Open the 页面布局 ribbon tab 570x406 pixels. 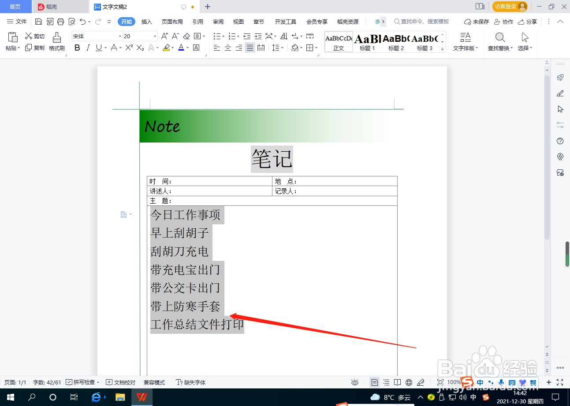click(x=172, y=21)
